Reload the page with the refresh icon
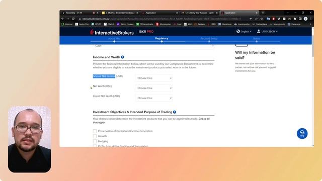Screen dimensions: 322x181 tap(73, 19)
